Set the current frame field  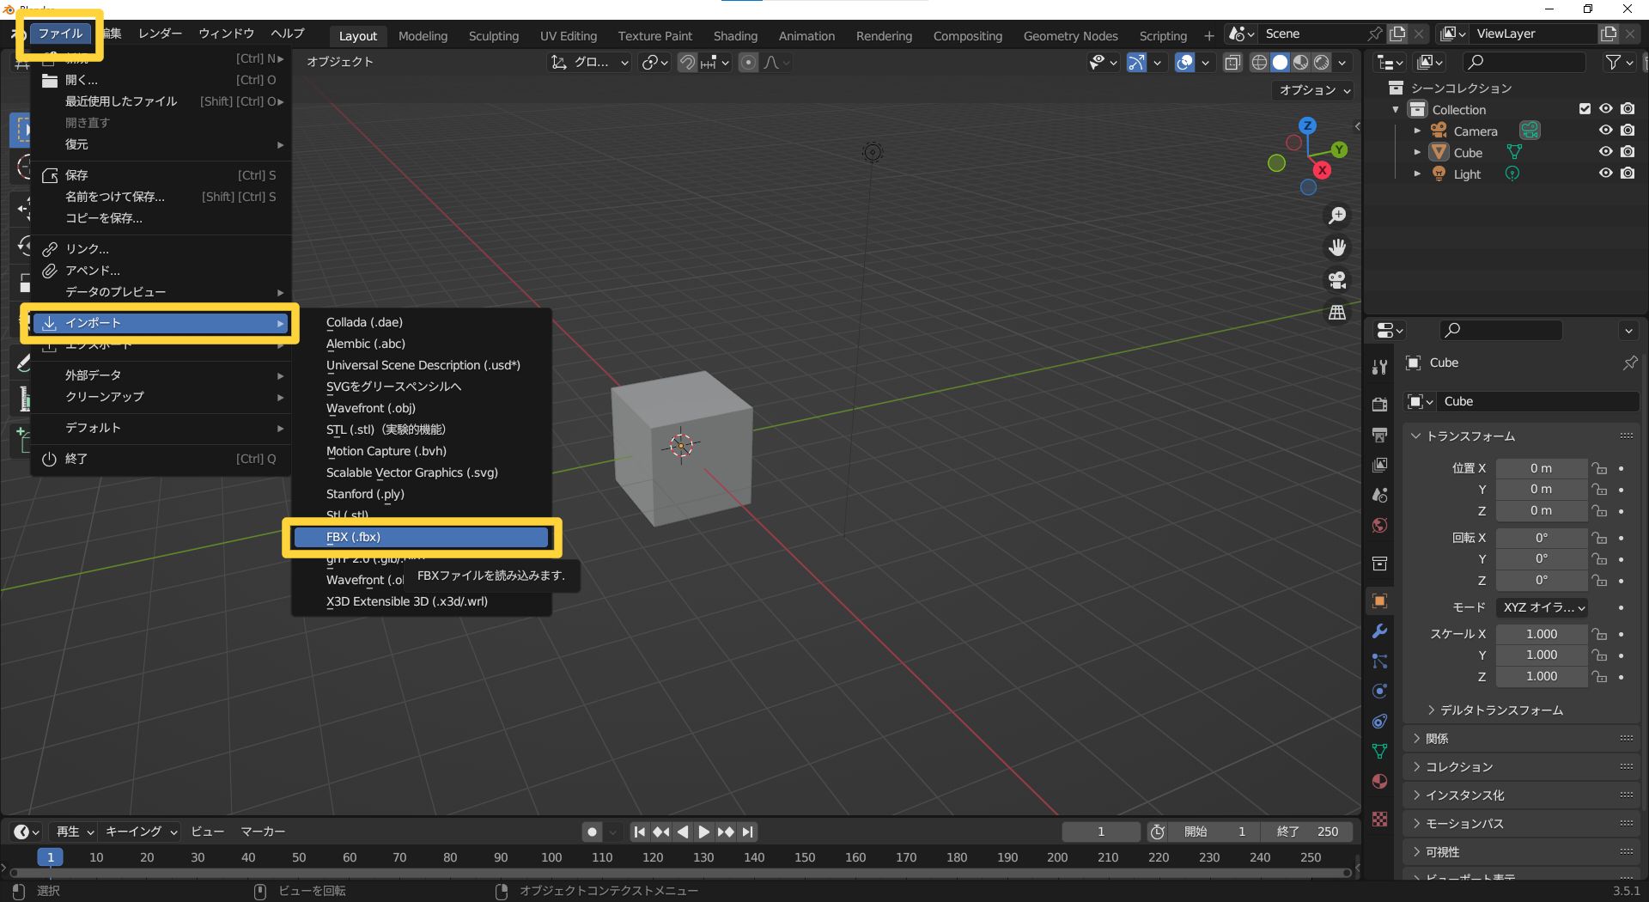coord(1100,832)
